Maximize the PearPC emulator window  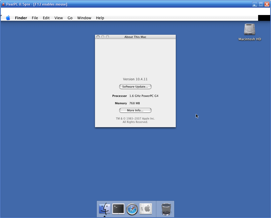261,4
